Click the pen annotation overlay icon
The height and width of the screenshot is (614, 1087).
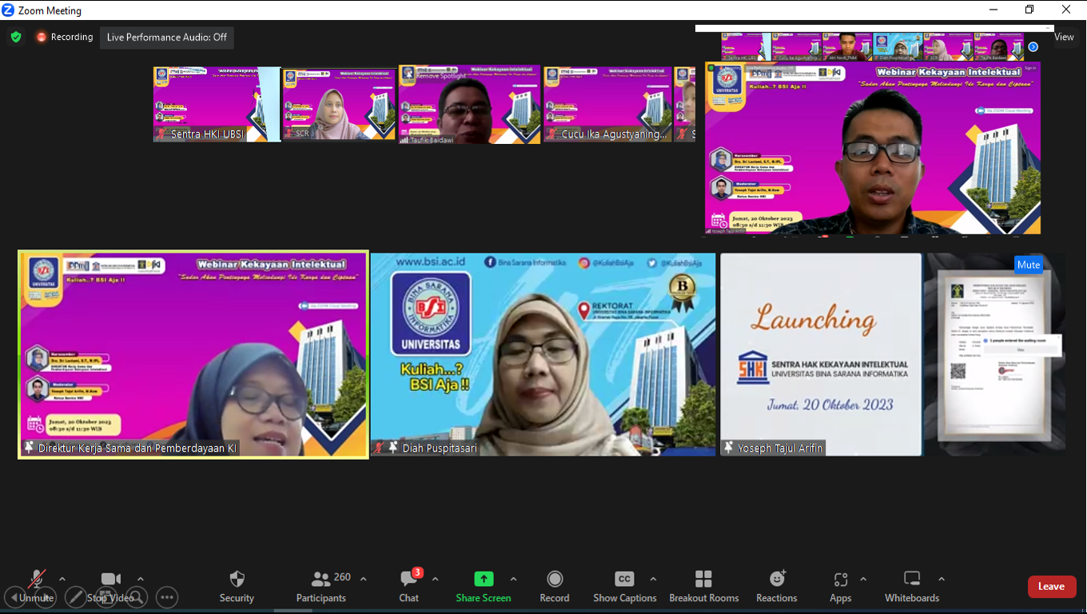[x=75, y=597]
